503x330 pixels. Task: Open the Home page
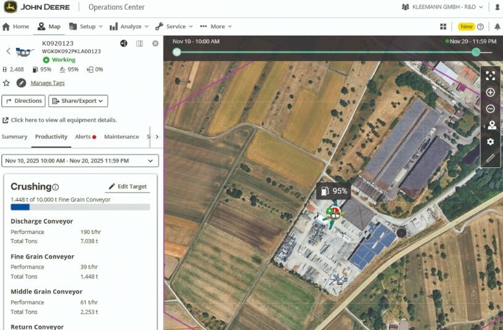click(x=16, y=26)
